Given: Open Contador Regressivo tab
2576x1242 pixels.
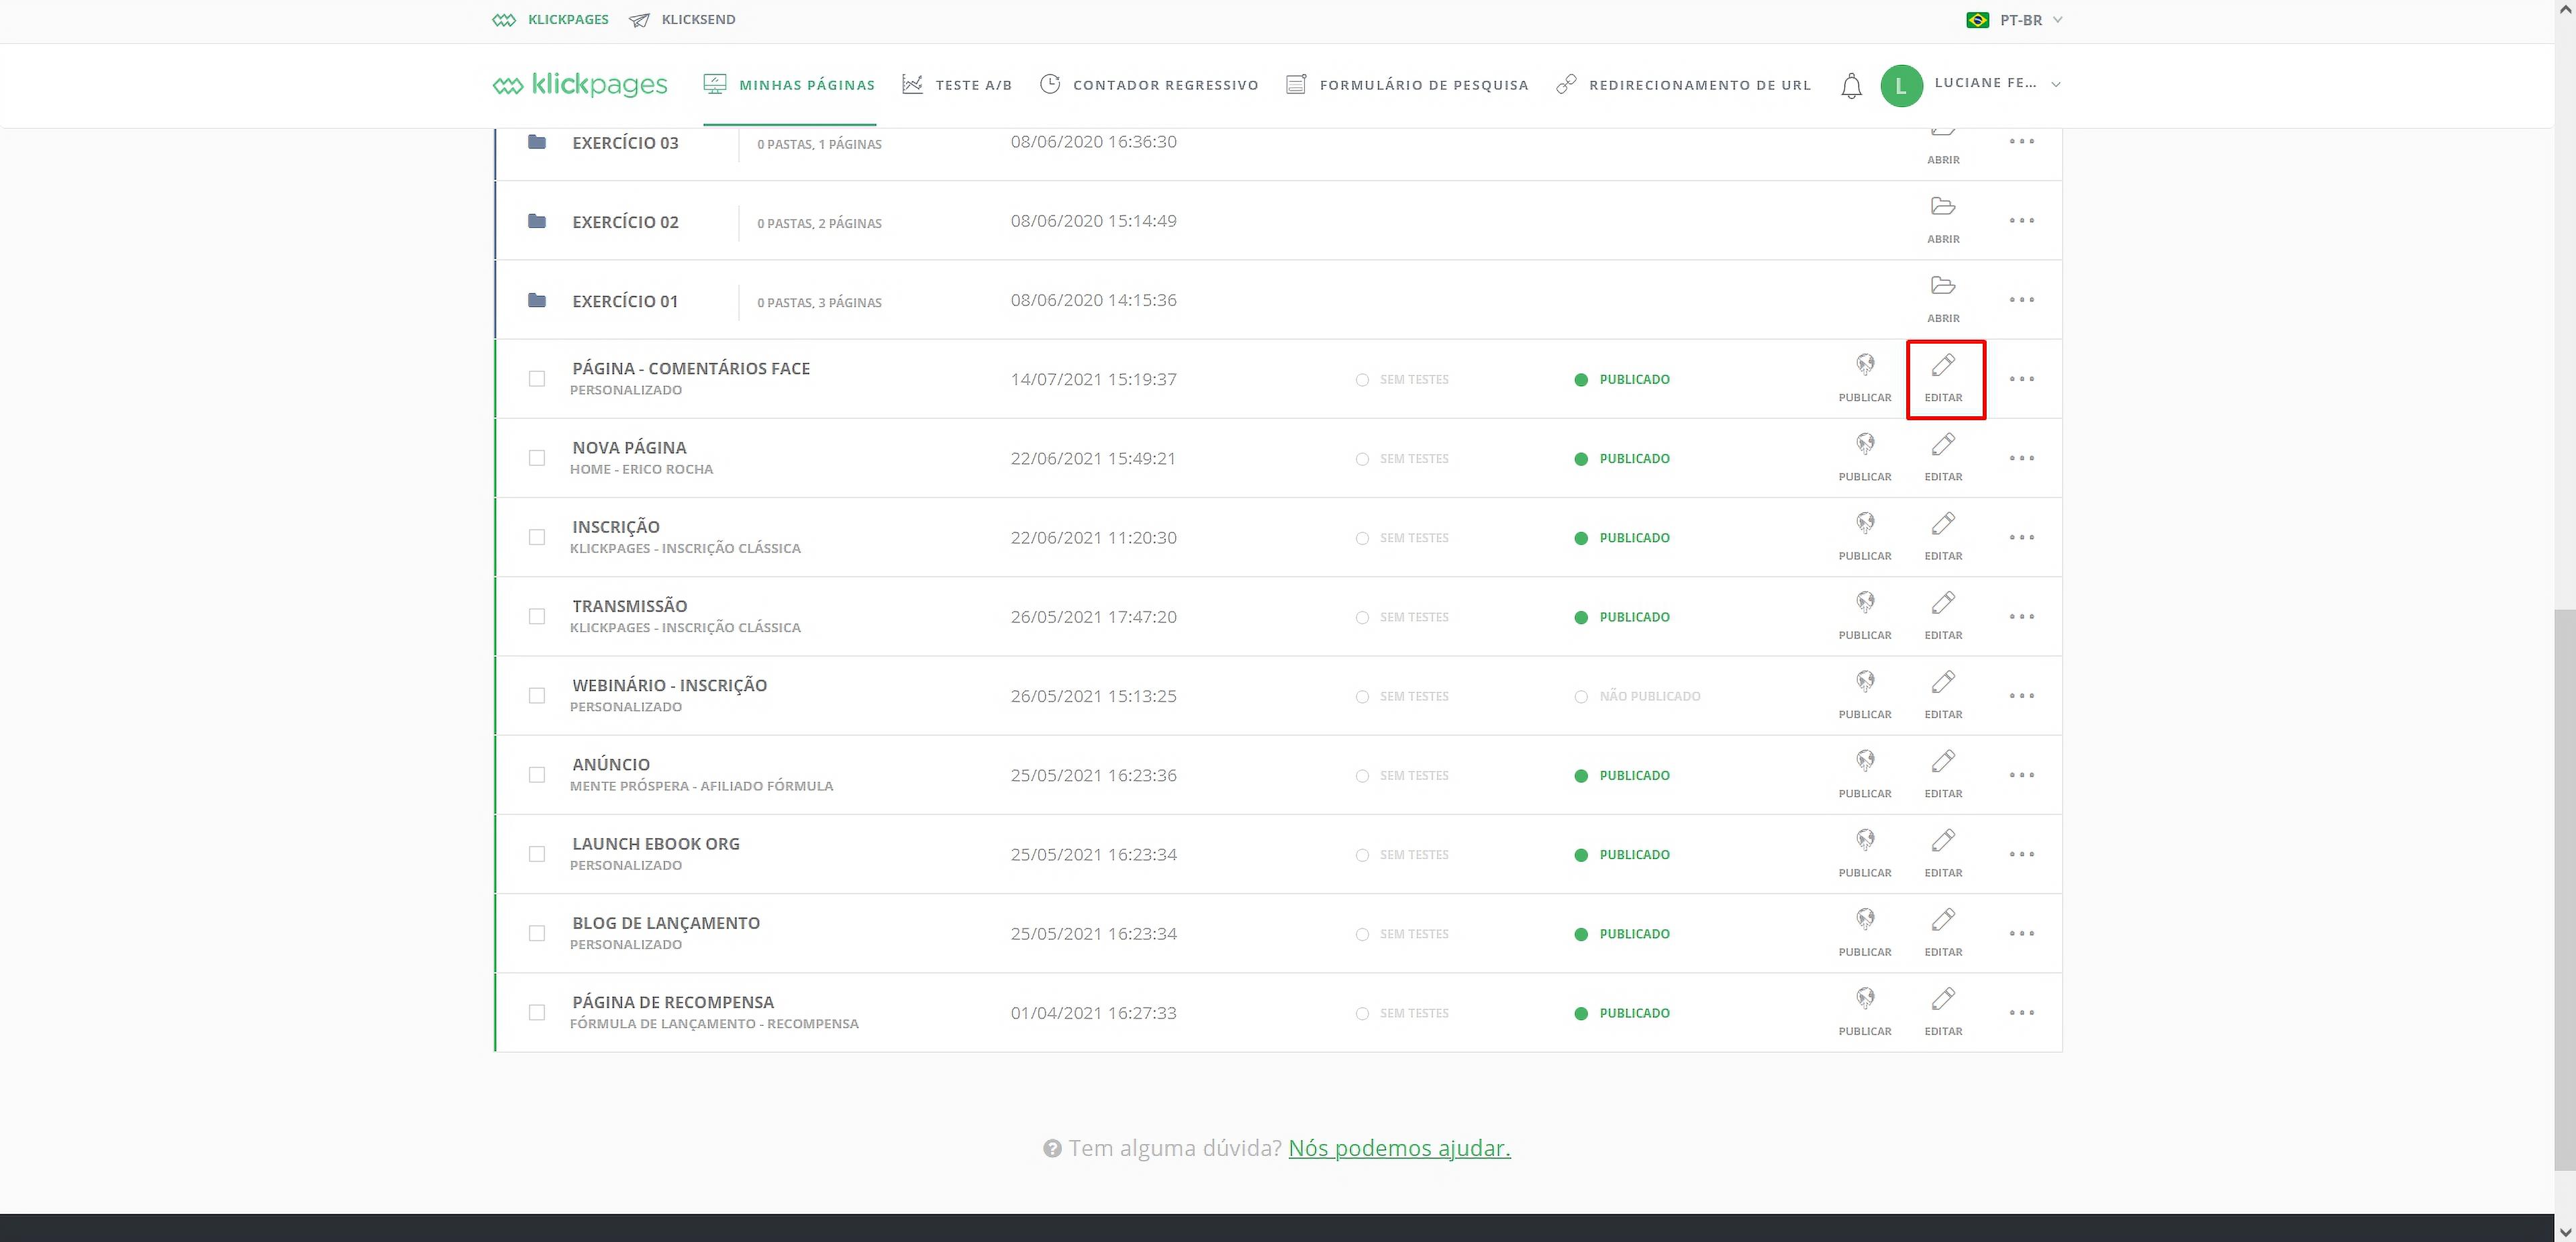Looking at the screenshot, I should click(x=1149, y=85).
